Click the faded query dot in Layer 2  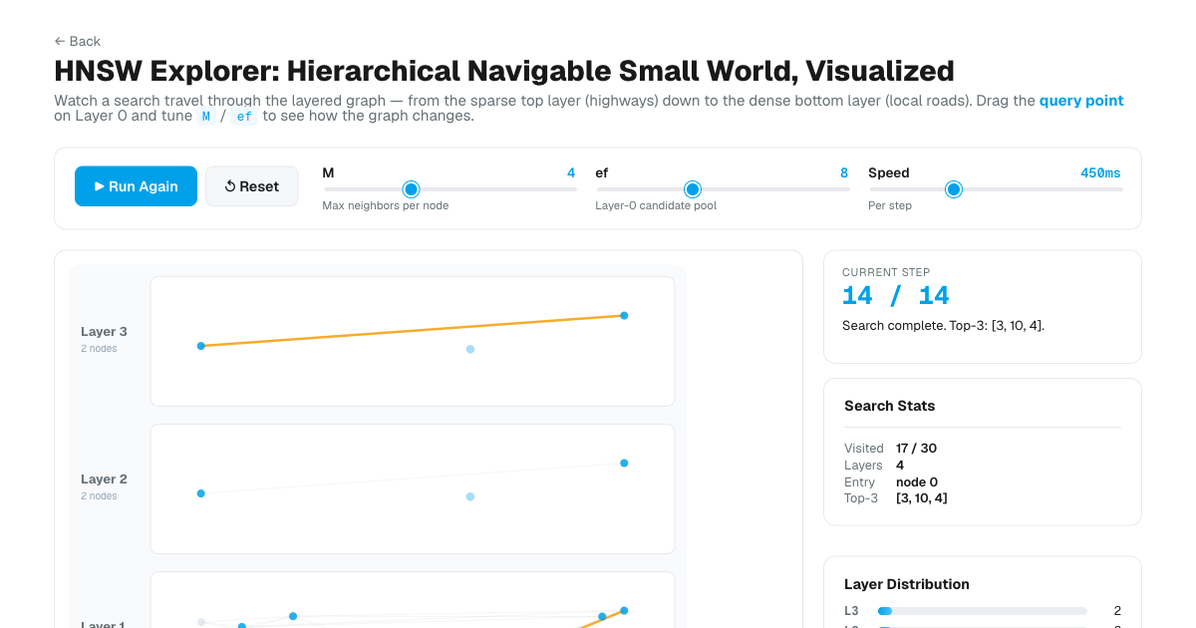point(470,496)
